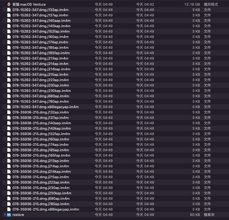
Task: Click the document icon of 078-35936-215.dmg.j152fap.im4m
Action: (9, 134)
